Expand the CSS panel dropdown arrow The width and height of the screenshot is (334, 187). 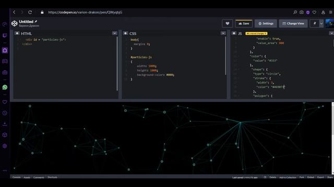223,33
